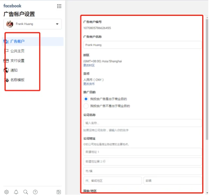The height and width of the screenshot is (195, 209).
Task: Click 更改时区 link
Action: tap(89, 65)
